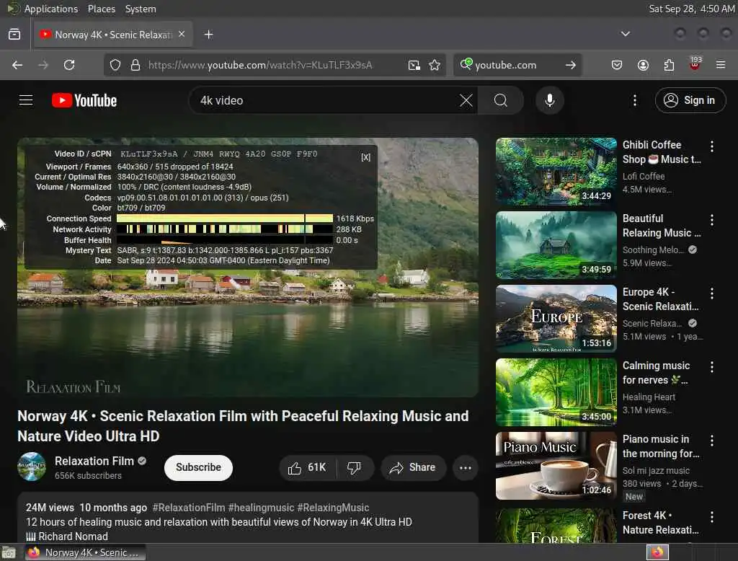
Task: Open Firefox account icon
Action: tap(643, 65)
